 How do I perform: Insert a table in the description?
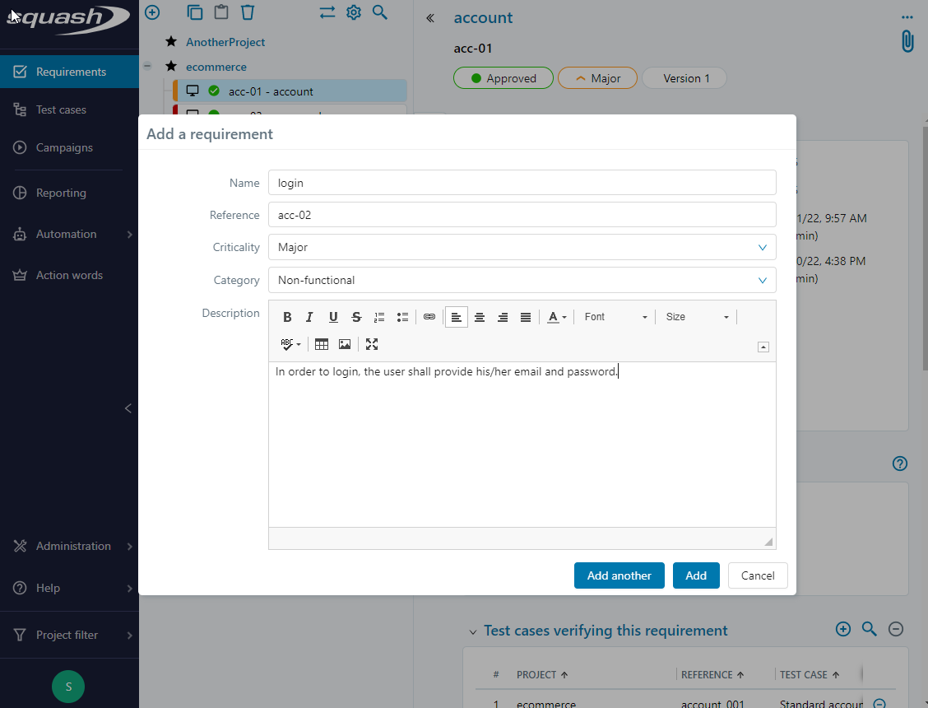(x=322, y=344)
